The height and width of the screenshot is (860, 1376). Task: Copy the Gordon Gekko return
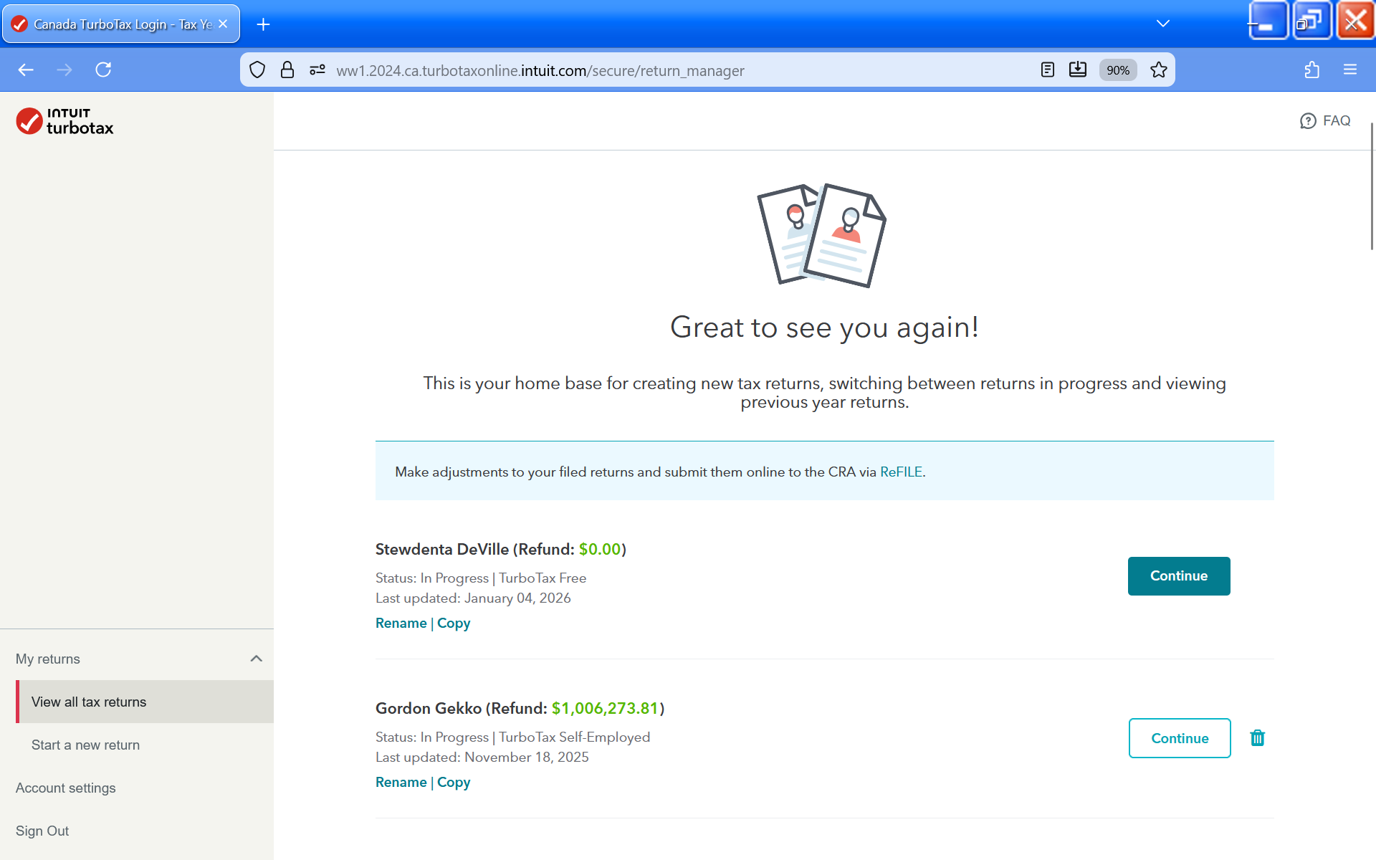[x=454, y=782]
